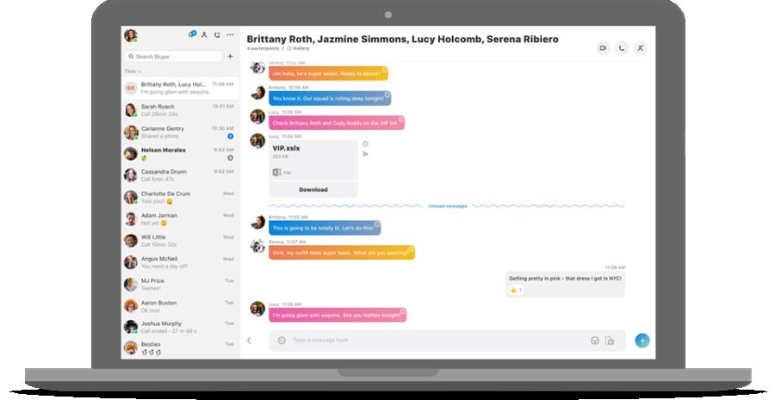
Task: Open the emoji picker in message box
Action: tap(282, 341)
